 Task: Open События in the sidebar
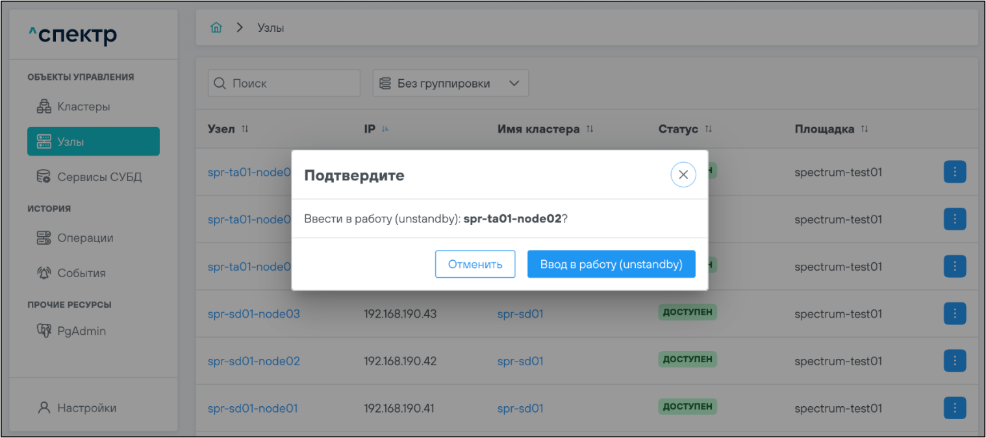tap(81, 273)
